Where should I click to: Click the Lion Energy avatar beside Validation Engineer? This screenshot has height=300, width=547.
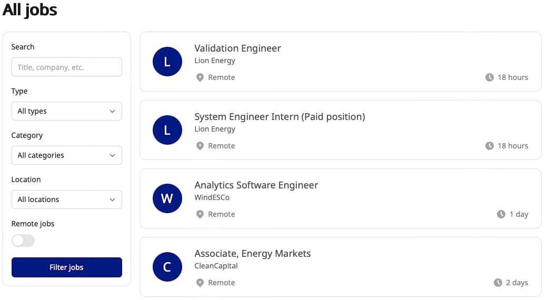(167, 62)
